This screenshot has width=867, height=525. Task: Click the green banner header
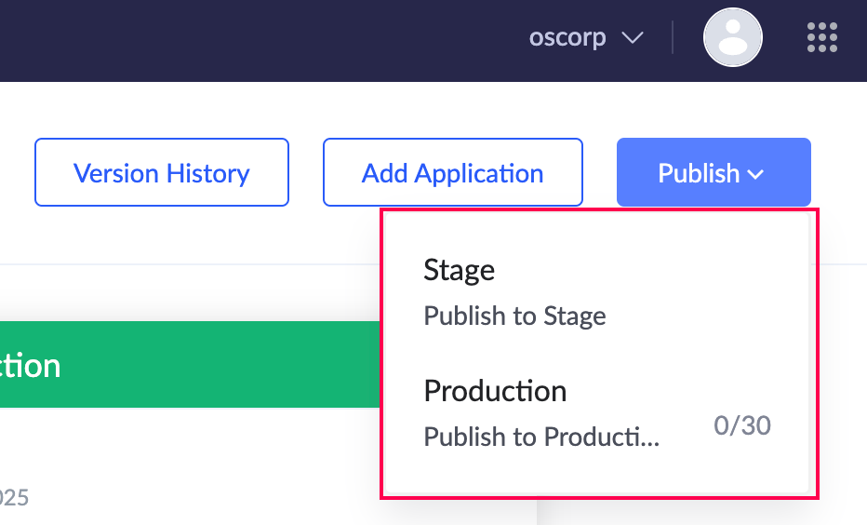click(186, 365)
